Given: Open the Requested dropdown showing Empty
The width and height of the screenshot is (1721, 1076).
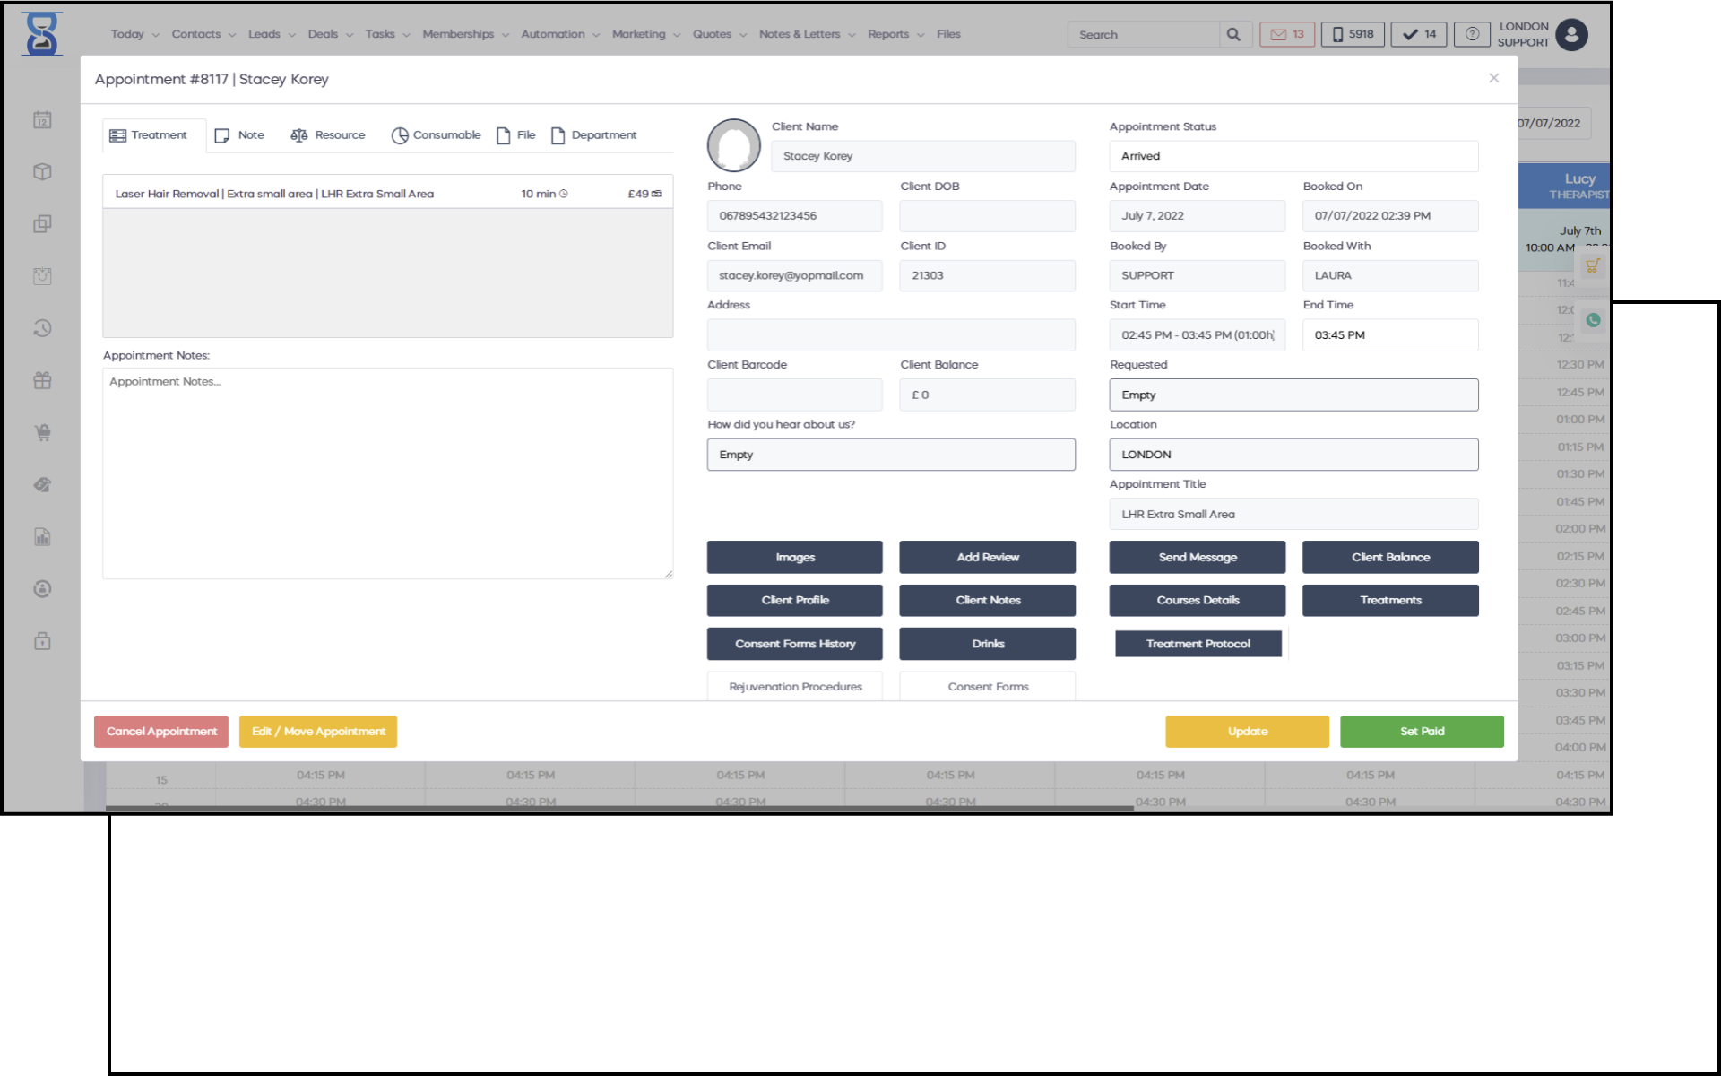Looking at the screenshot, I should pyautogui.click(x=1293, y=395).
